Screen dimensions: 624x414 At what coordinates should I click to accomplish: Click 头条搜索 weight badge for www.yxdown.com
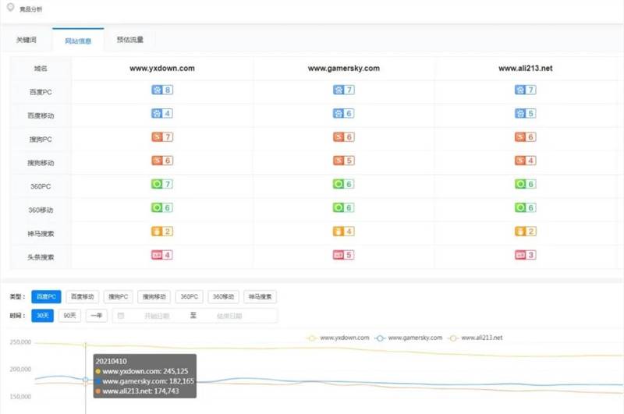point(162,255)
